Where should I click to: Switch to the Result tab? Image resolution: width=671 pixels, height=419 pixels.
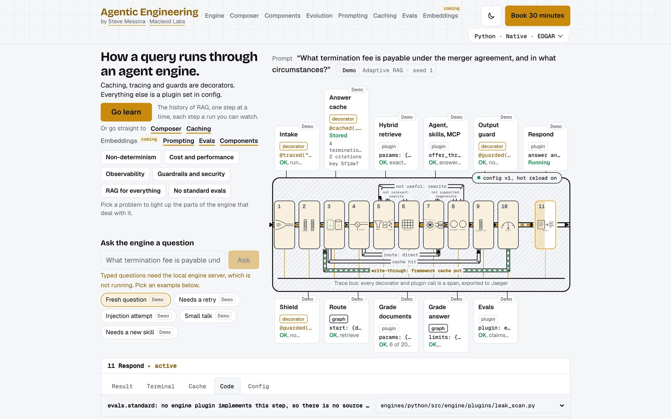(122, 386)
